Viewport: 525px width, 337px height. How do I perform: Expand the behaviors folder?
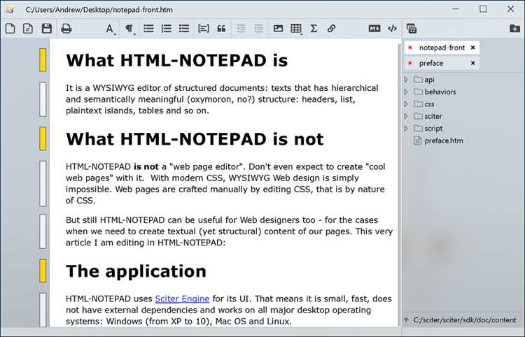point(407,92)
